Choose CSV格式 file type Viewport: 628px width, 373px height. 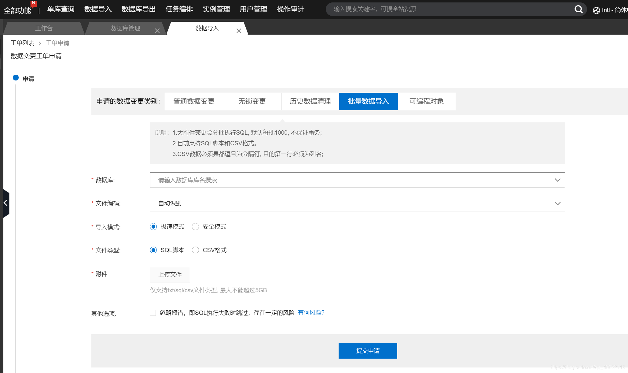195,250
